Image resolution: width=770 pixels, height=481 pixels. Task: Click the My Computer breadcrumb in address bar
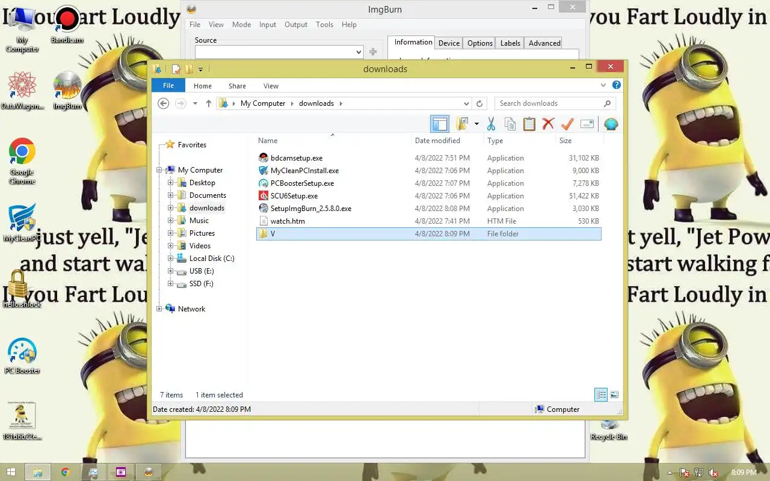click(x=263, y=103)
